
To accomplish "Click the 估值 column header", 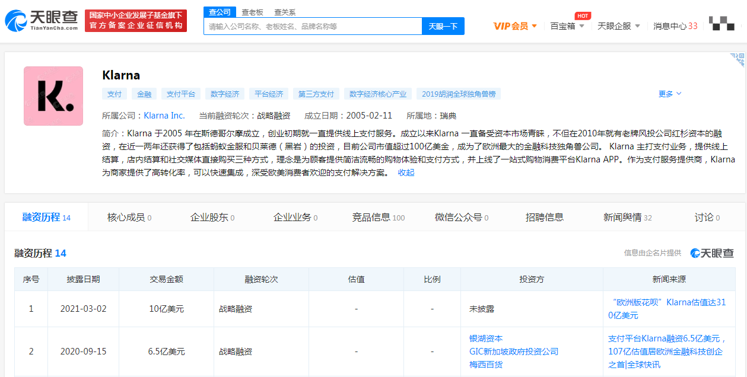I will 357,279.
